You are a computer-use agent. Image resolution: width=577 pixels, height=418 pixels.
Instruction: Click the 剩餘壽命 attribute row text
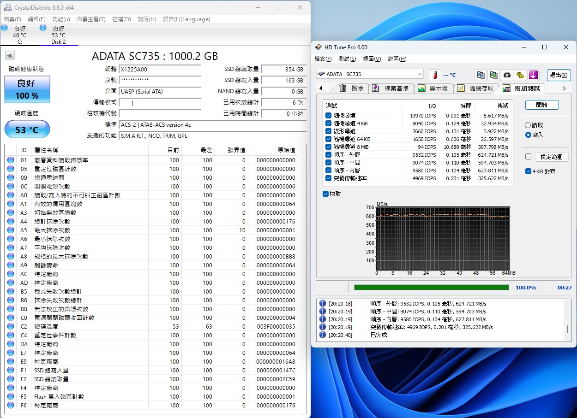click(x=46, y=265)
